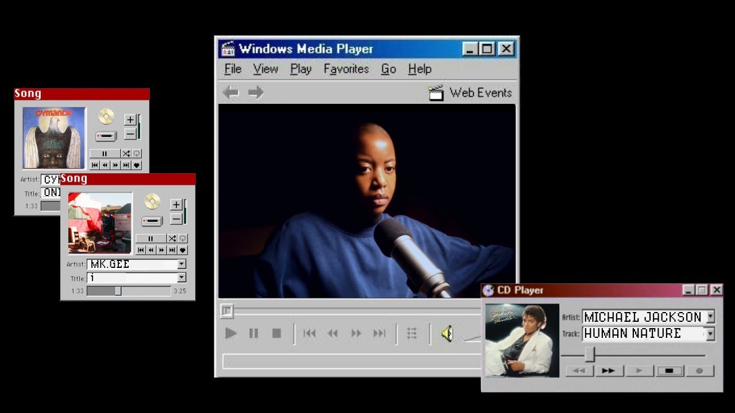Click the preview grid icon in Windows Media Player
The width and height of the screenshot is (735, 413).
point(412,333)
